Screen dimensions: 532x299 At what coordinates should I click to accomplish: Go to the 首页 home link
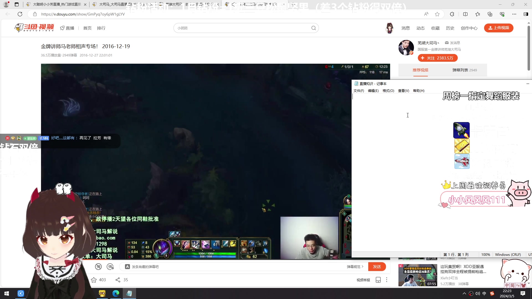click(x=87, y=28)
